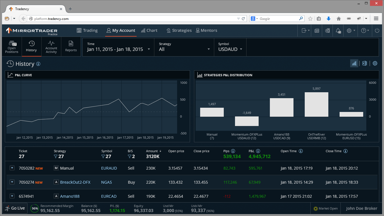Open the browser downloads arrow
The image size is (384, 216).
tap(329, 19)
